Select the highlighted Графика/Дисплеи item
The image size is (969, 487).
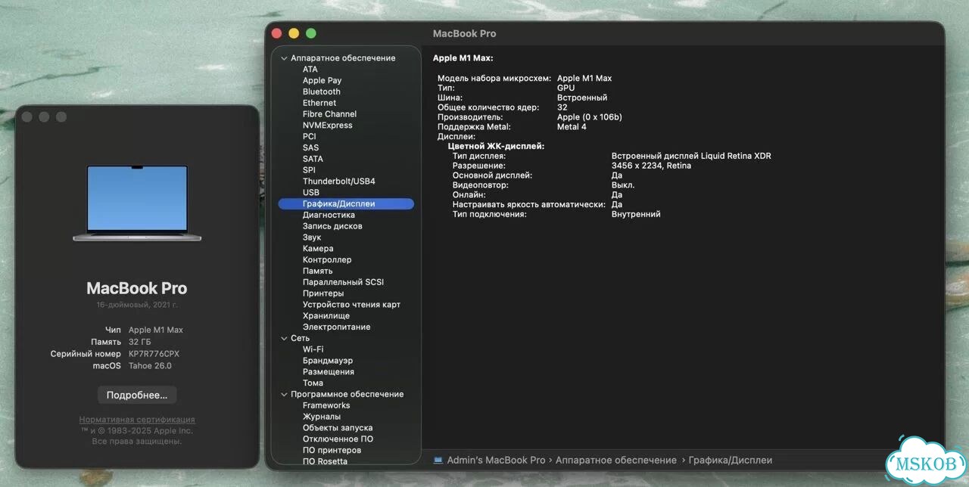pyautogui.click(x=346, y=203)
